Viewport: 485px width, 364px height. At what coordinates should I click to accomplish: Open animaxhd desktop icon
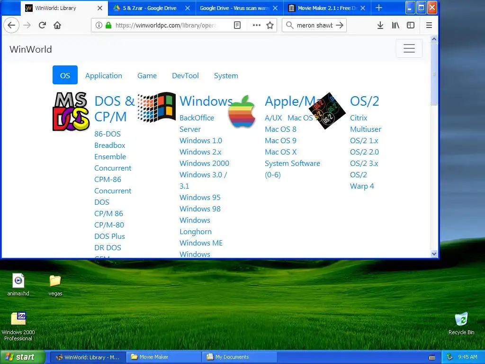point(18,284)
